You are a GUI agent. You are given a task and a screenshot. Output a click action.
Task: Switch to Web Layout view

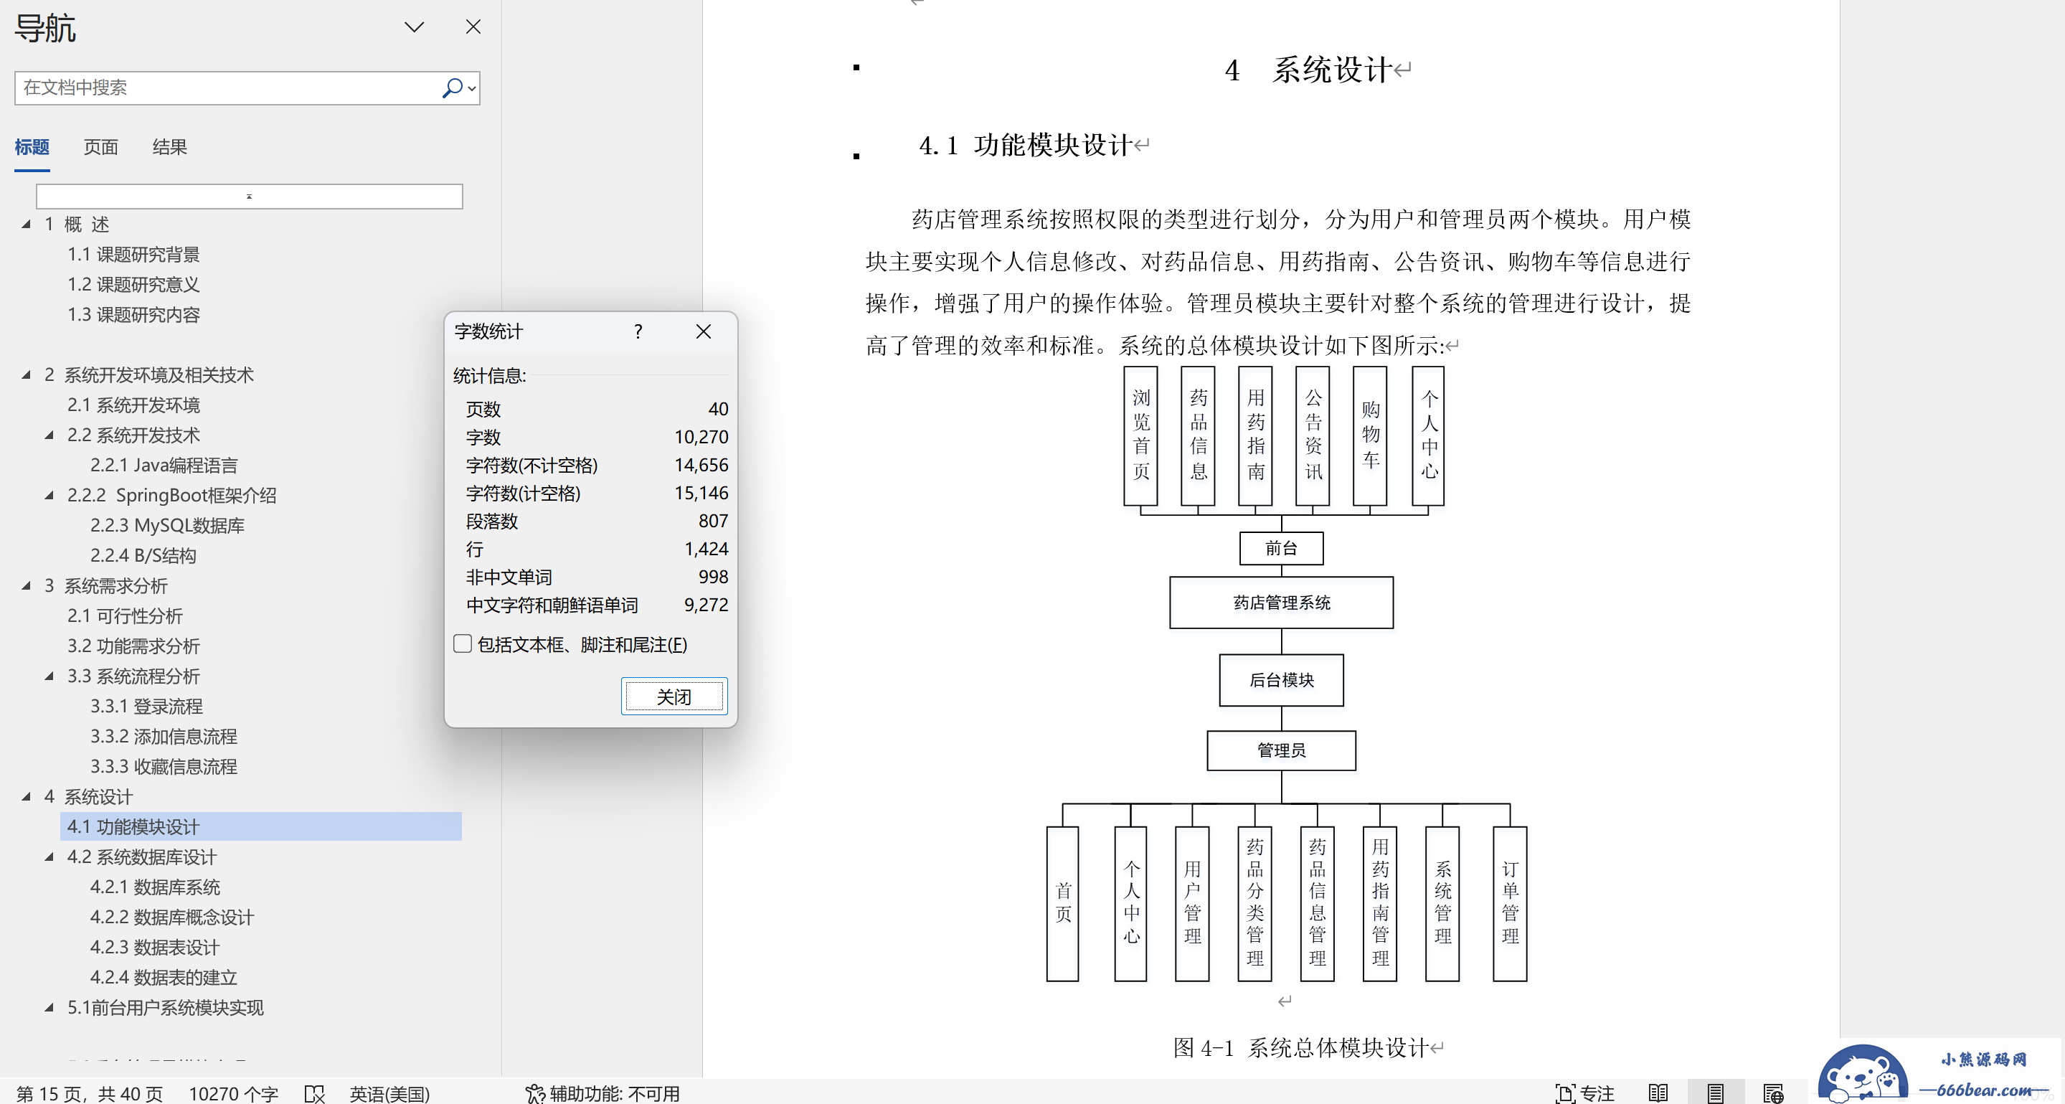(1772, 1093)
